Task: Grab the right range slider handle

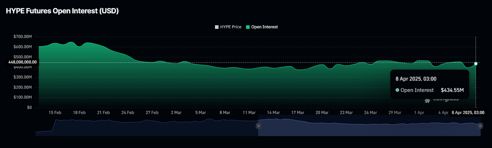Action: pos(480,126)
